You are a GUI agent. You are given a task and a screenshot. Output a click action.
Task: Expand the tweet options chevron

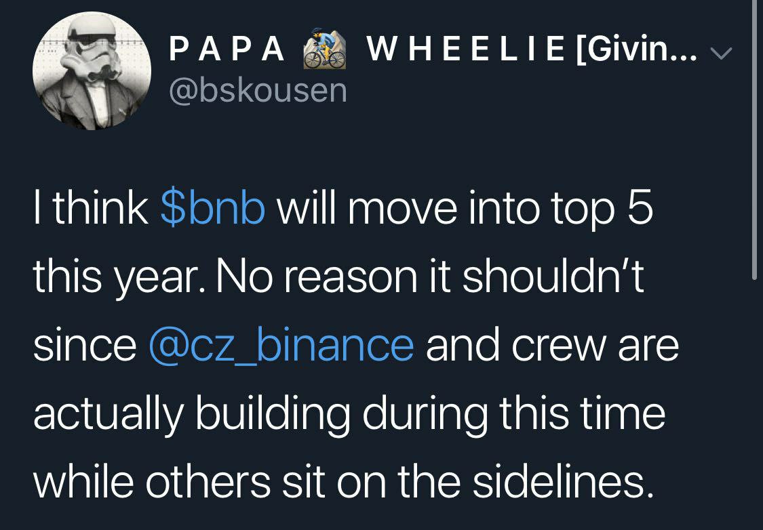[x=721, y=52]
